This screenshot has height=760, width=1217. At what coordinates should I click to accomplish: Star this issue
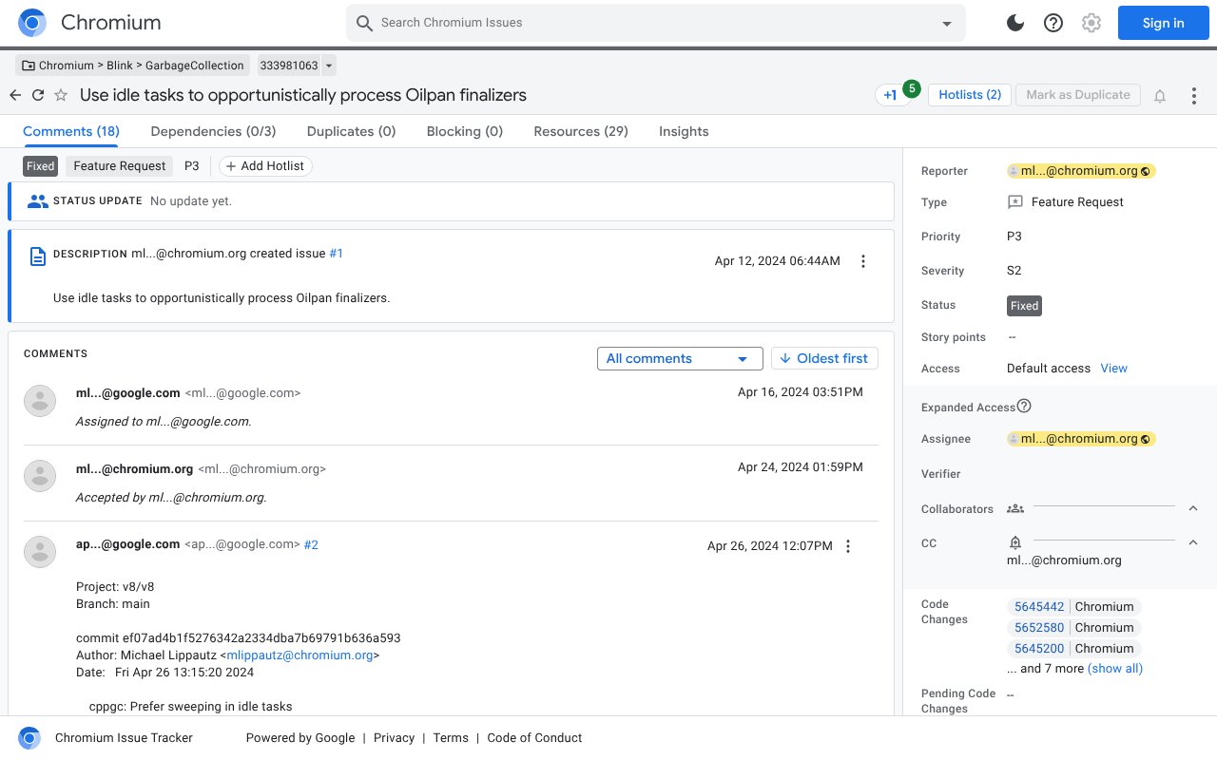coord(61,95)
